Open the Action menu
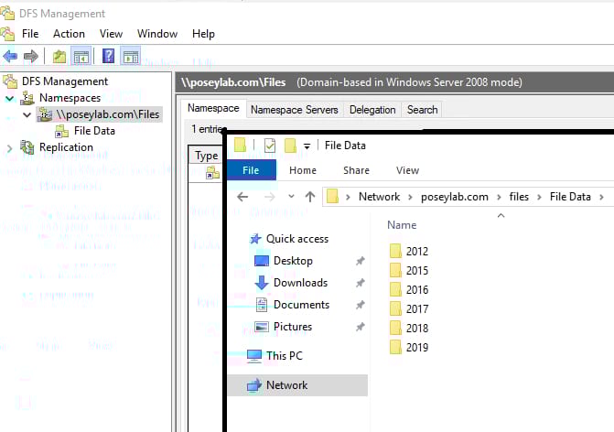 tap(69, 34)
